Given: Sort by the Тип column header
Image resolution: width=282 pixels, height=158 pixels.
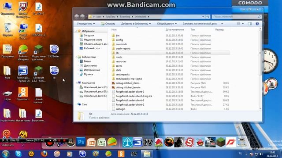Looking at the screenshot, I should coord(193,29).
